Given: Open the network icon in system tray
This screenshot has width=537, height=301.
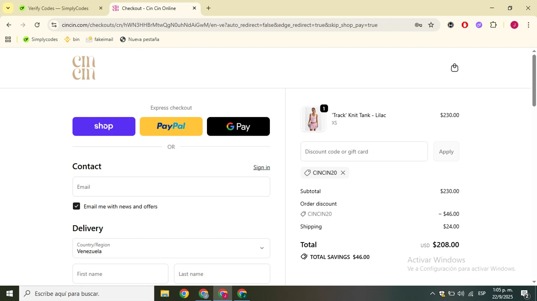Looking at the screenshot, I should pyautogui.click(x=471, y=294).
